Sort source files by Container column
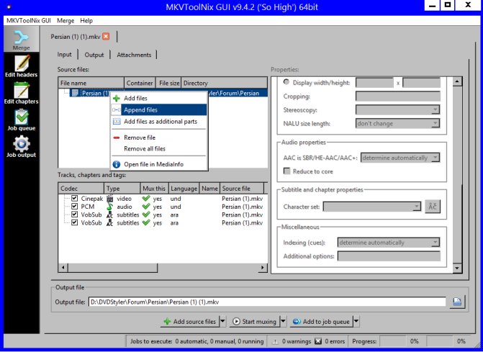Image resolution: width=483 pixels, height=352 pixels. (x=140, y=84)
